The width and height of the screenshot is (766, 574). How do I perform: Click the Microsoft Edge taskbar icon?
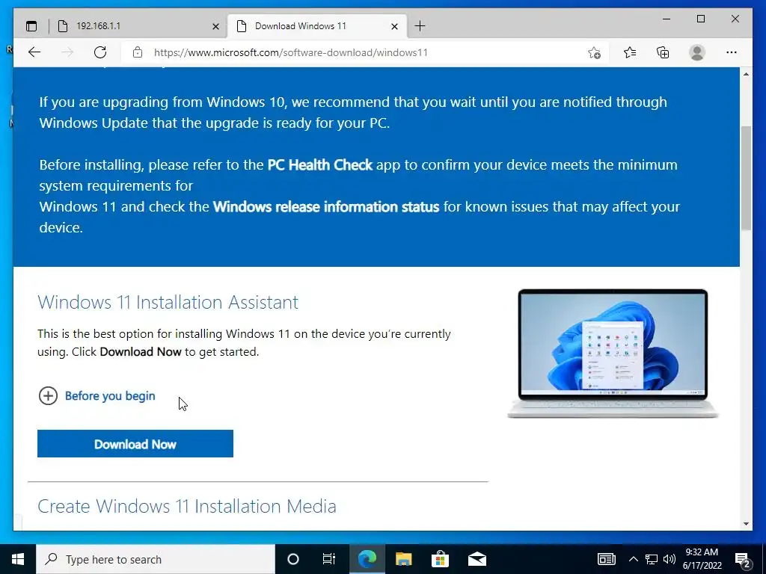click(367, 559)
